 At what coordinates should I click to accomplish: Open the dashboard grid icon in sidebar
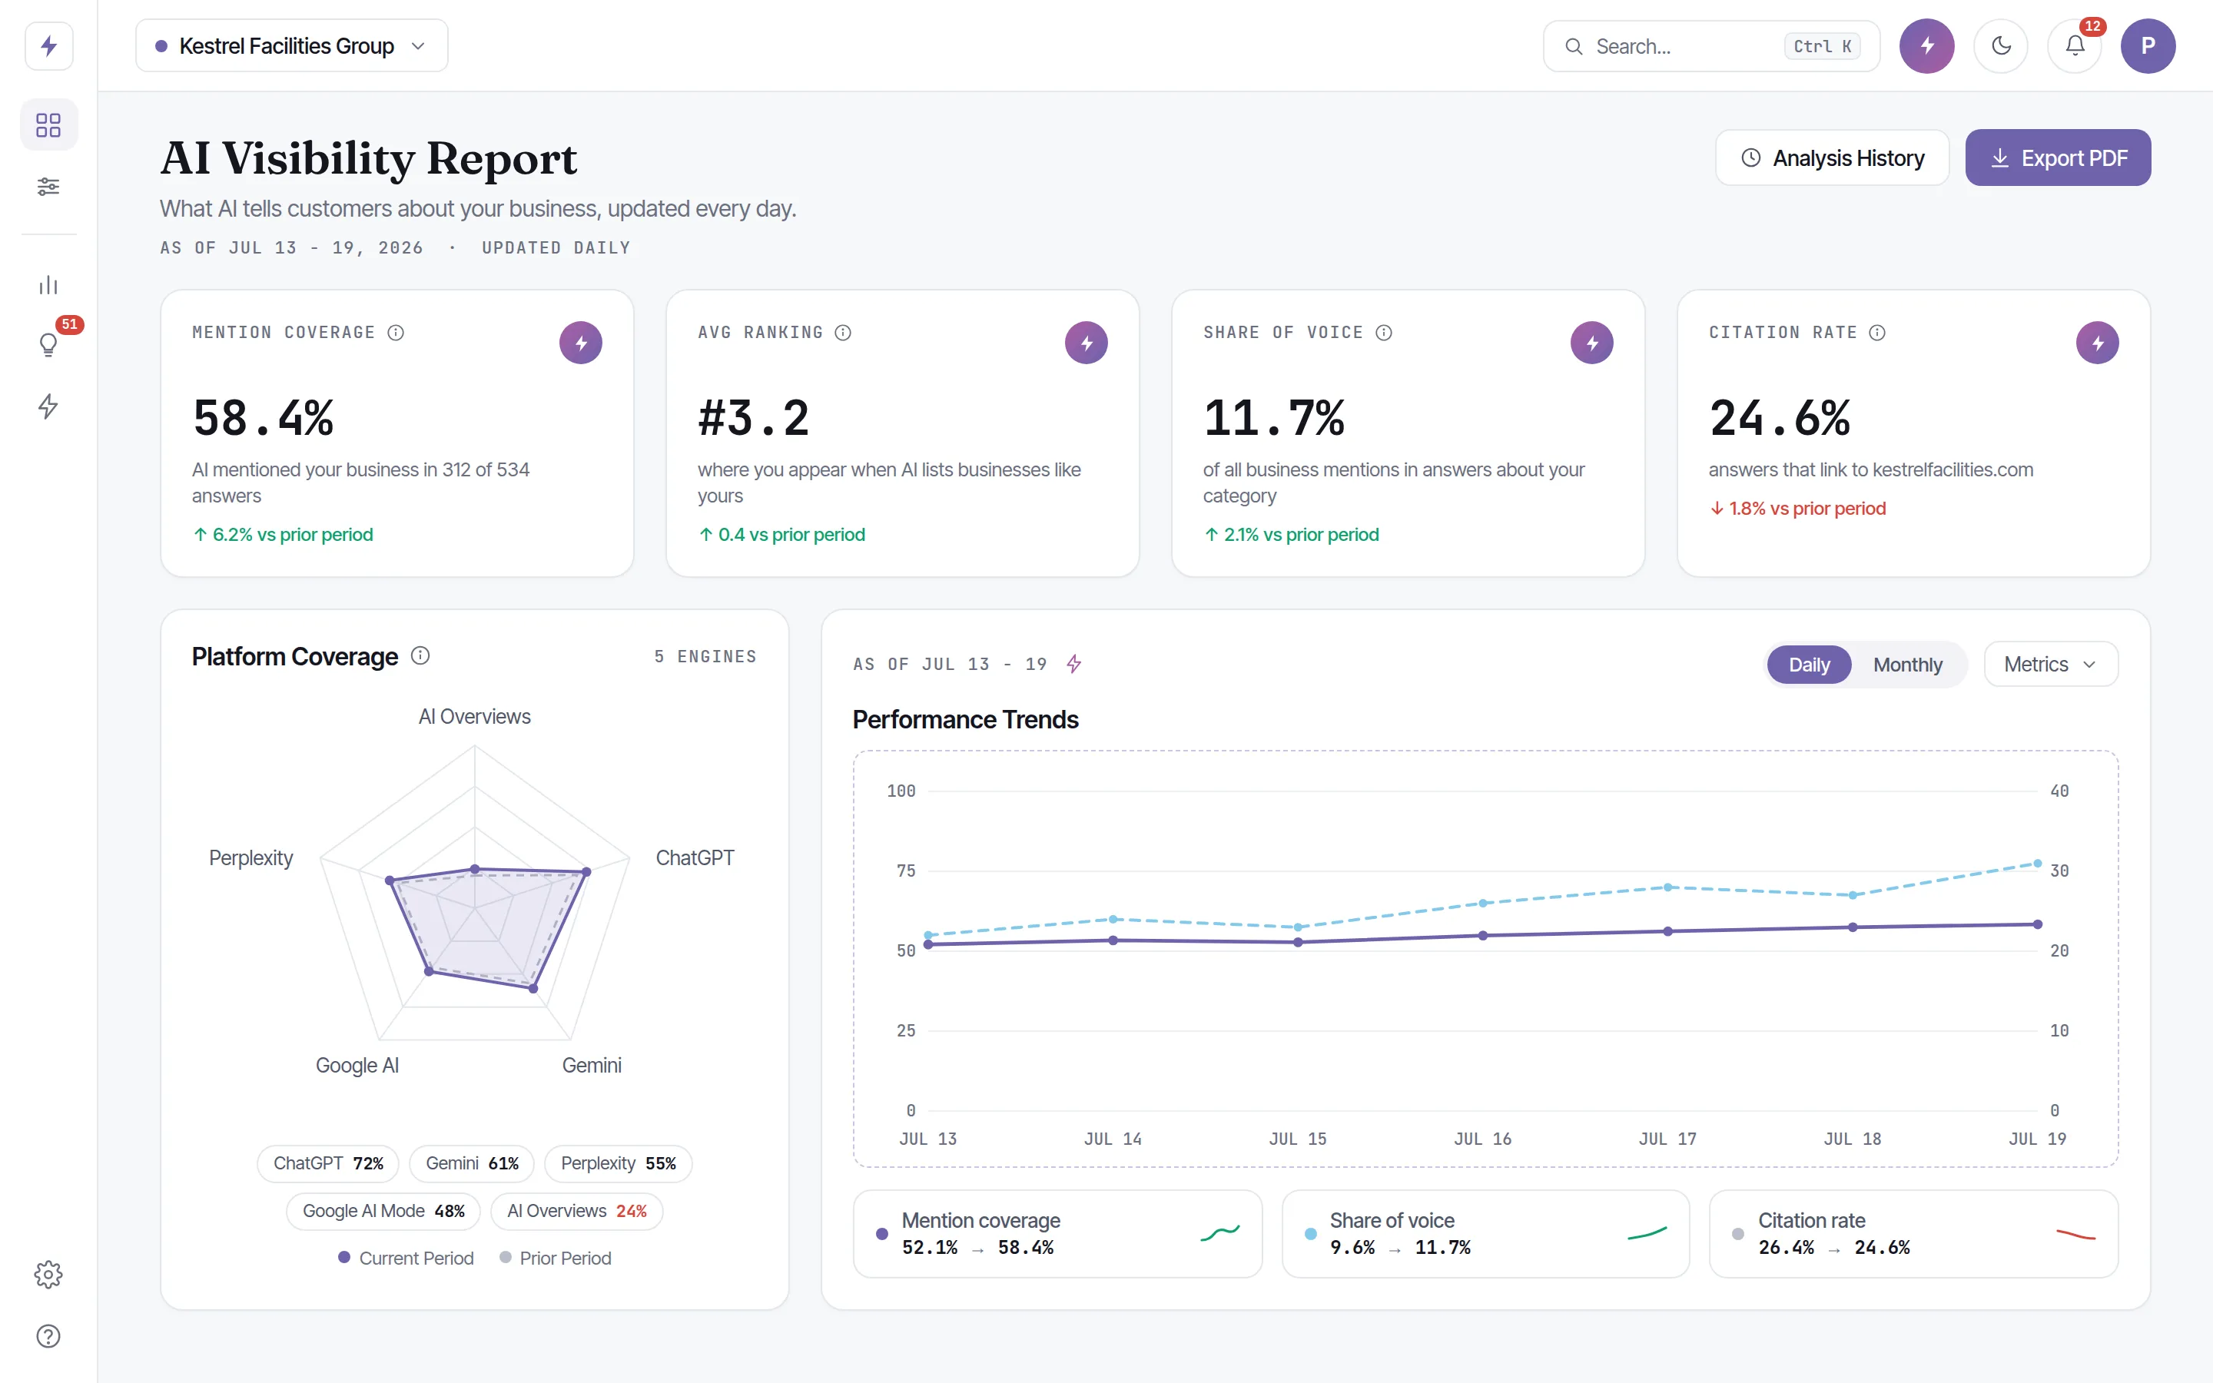point(48,124)
